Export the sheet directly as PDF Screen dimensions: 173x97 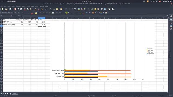point(15,9)
